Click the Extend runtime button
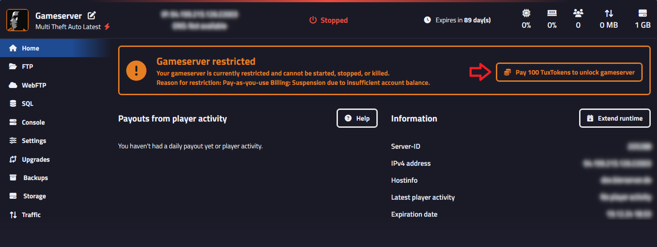The height and width of the screenshot is (247, 657). click(x=614, y=118)
